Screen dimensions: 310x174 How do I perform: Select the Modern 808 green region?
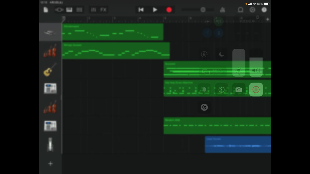click(x=217, y=126)
